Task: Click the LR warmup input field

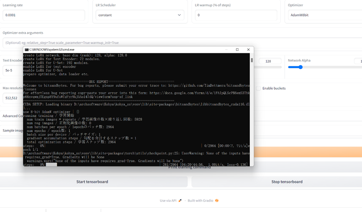Action: (236, 15)
